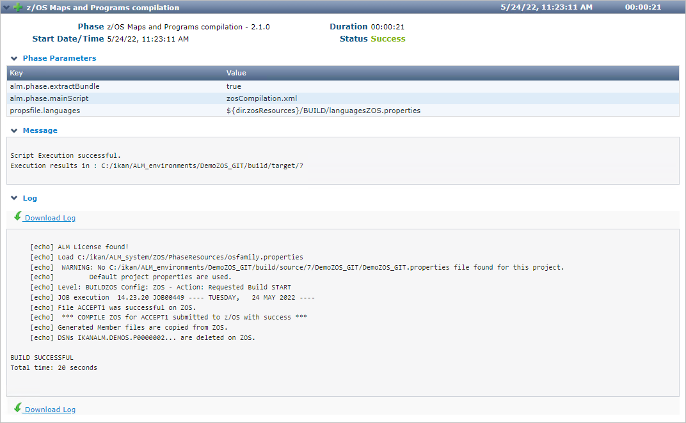This screenshot has width=686, height=423.
Task: Click the Phase Parameters section arrow icon
Action: tap(14, 58)
